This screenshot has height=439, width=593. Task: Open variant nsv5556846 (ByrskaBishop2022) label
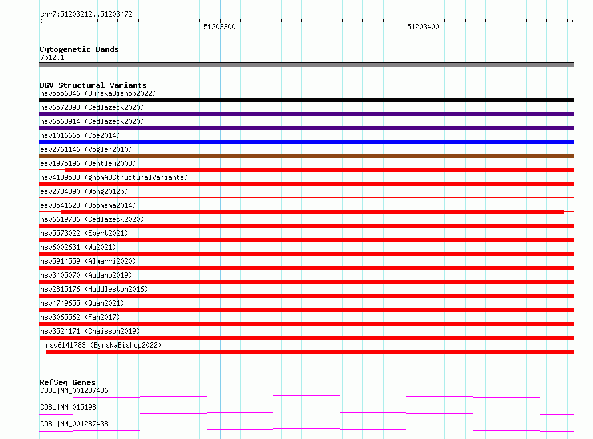click(98, 93)
